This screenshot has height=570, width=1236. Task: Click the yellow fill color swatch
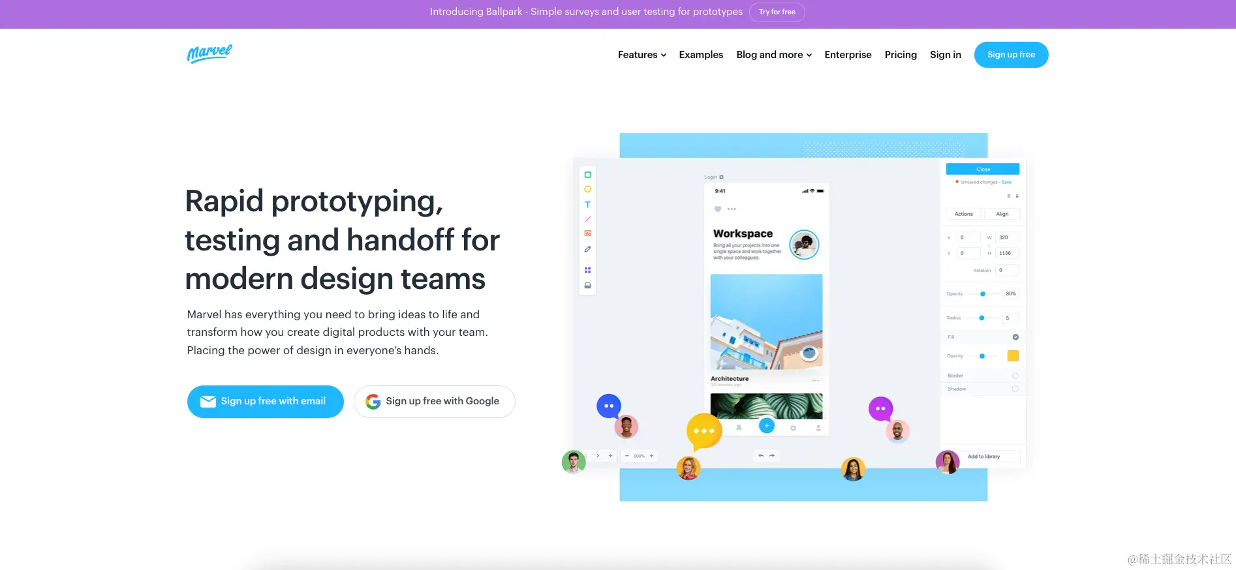tap(1013, 355)
